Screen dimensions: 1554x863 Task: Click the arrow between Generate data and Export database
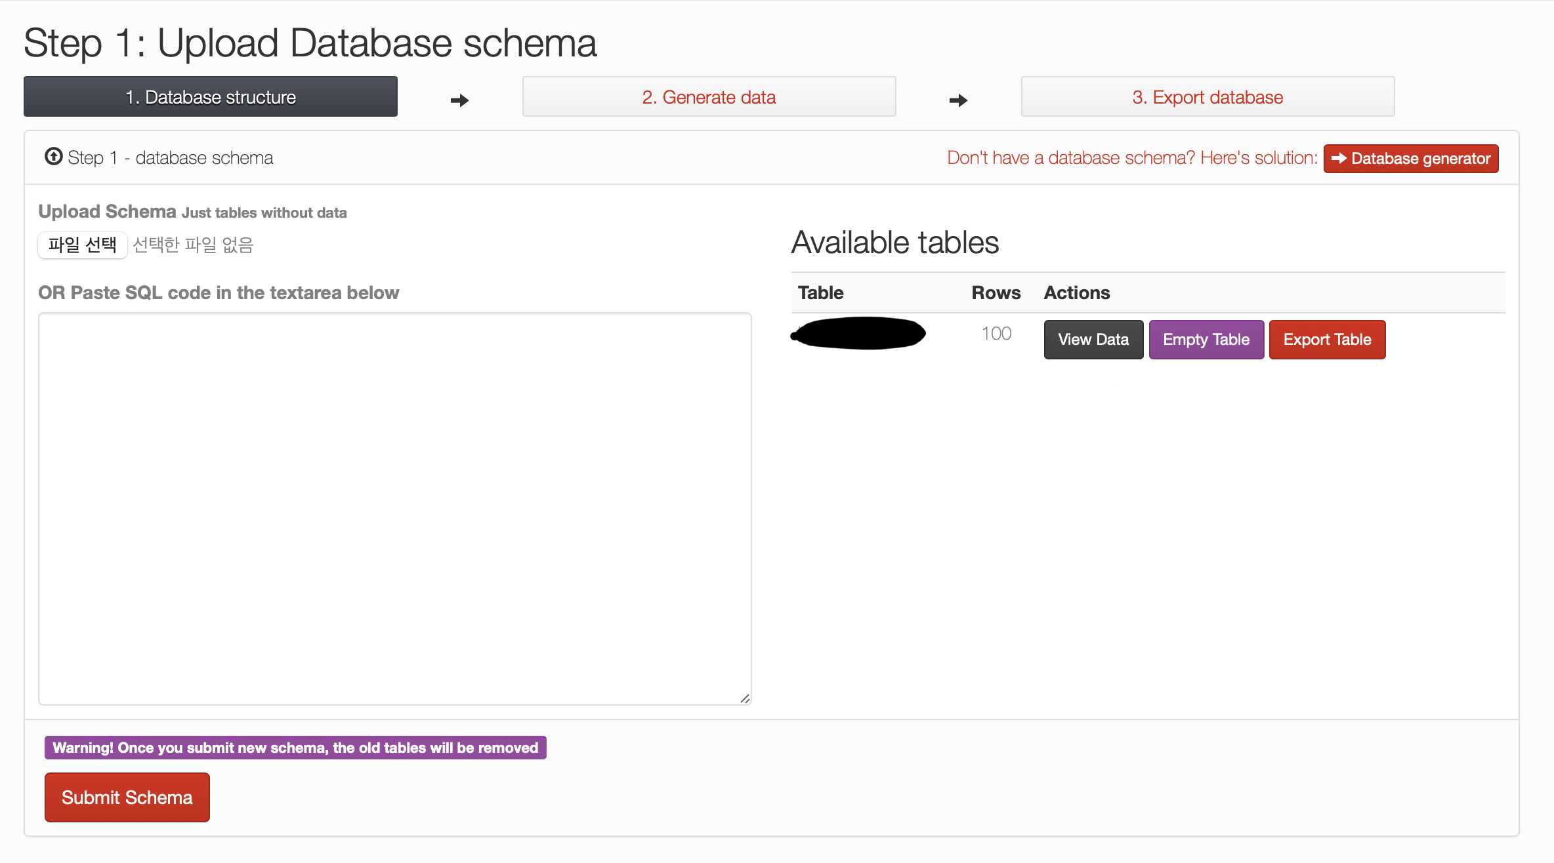coord(958,100)
